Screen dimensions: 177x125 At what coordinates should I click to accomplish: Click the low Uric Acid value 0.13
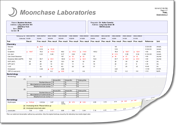[x=116, y=54]
